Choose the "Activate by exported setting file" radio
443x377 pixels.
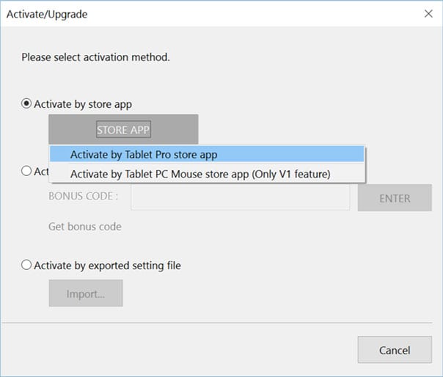coord(27,266)
